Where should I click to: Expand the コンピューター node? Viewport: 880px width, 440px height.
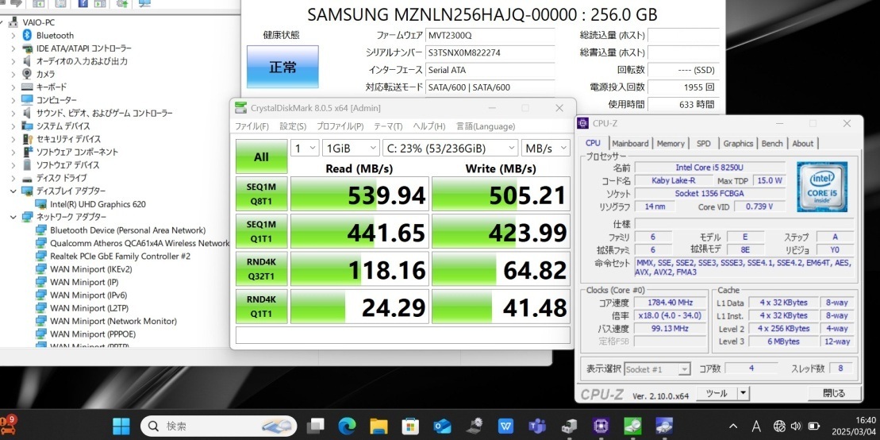coord(13,100)
